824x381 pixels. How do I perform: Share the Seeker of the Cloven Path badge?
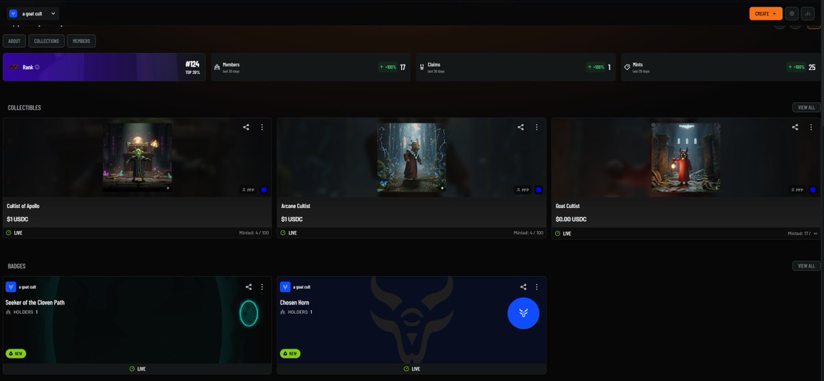[249, 287]
